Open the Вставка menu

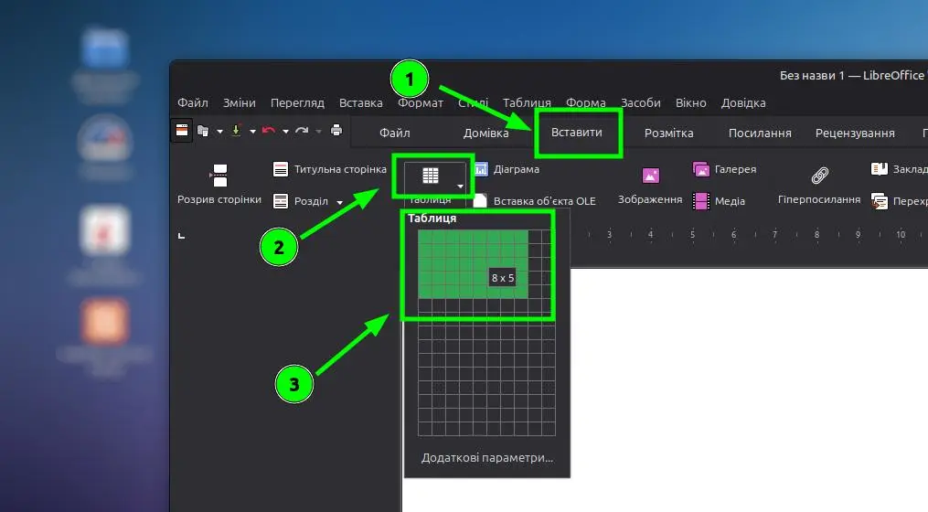(x=361, y=103)
